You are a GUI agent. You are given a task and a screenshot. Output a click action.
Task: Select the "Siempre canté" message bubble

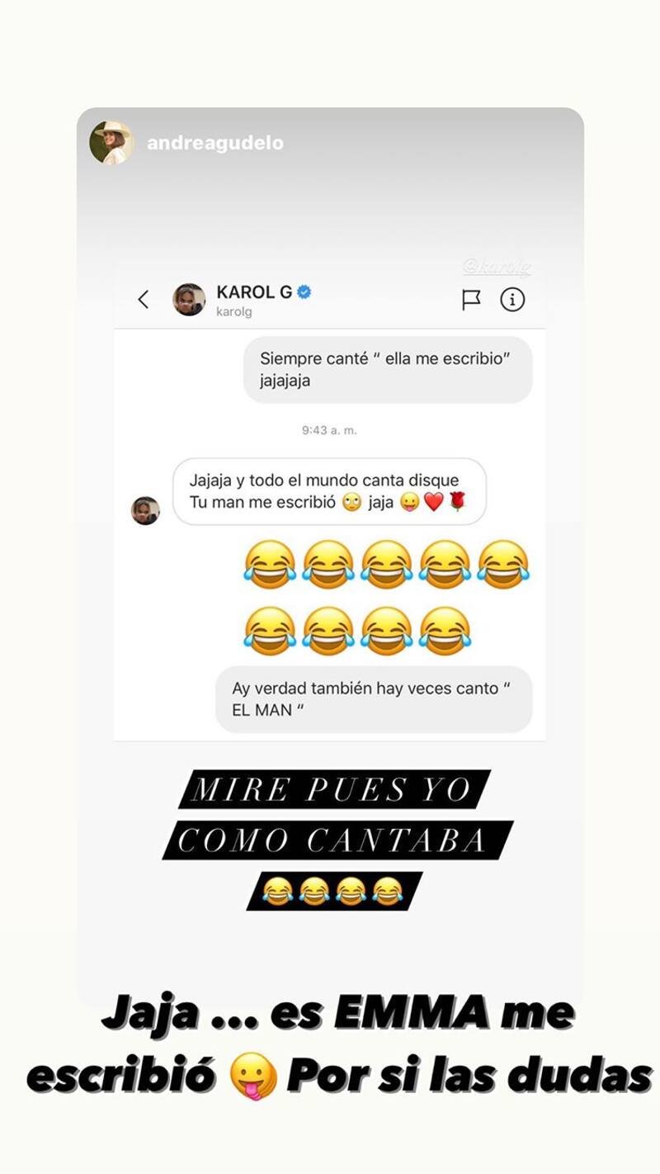[x=388, y=370]
